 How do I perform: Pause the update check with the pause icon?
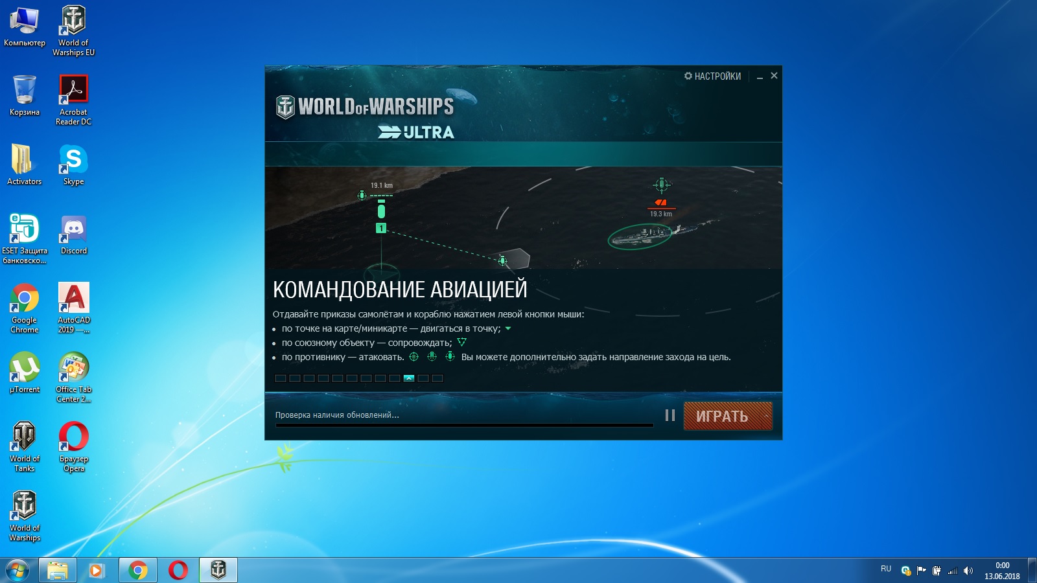click(x=670, y=415)
